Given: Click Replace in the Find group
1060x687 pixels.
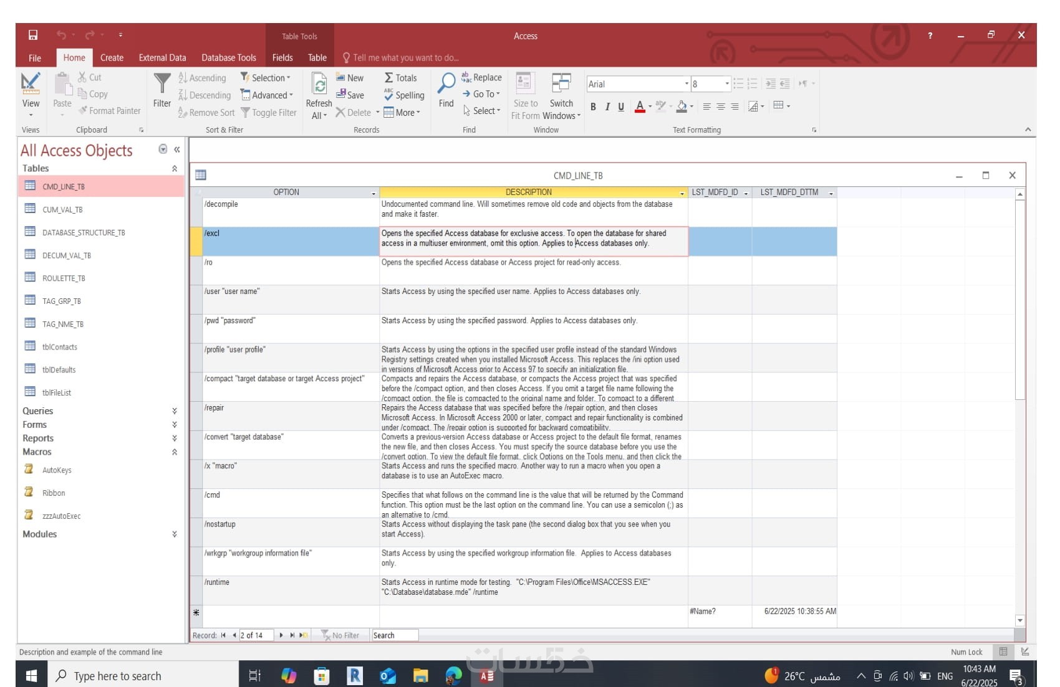Looking at the screenshot, I should (481, 77).
